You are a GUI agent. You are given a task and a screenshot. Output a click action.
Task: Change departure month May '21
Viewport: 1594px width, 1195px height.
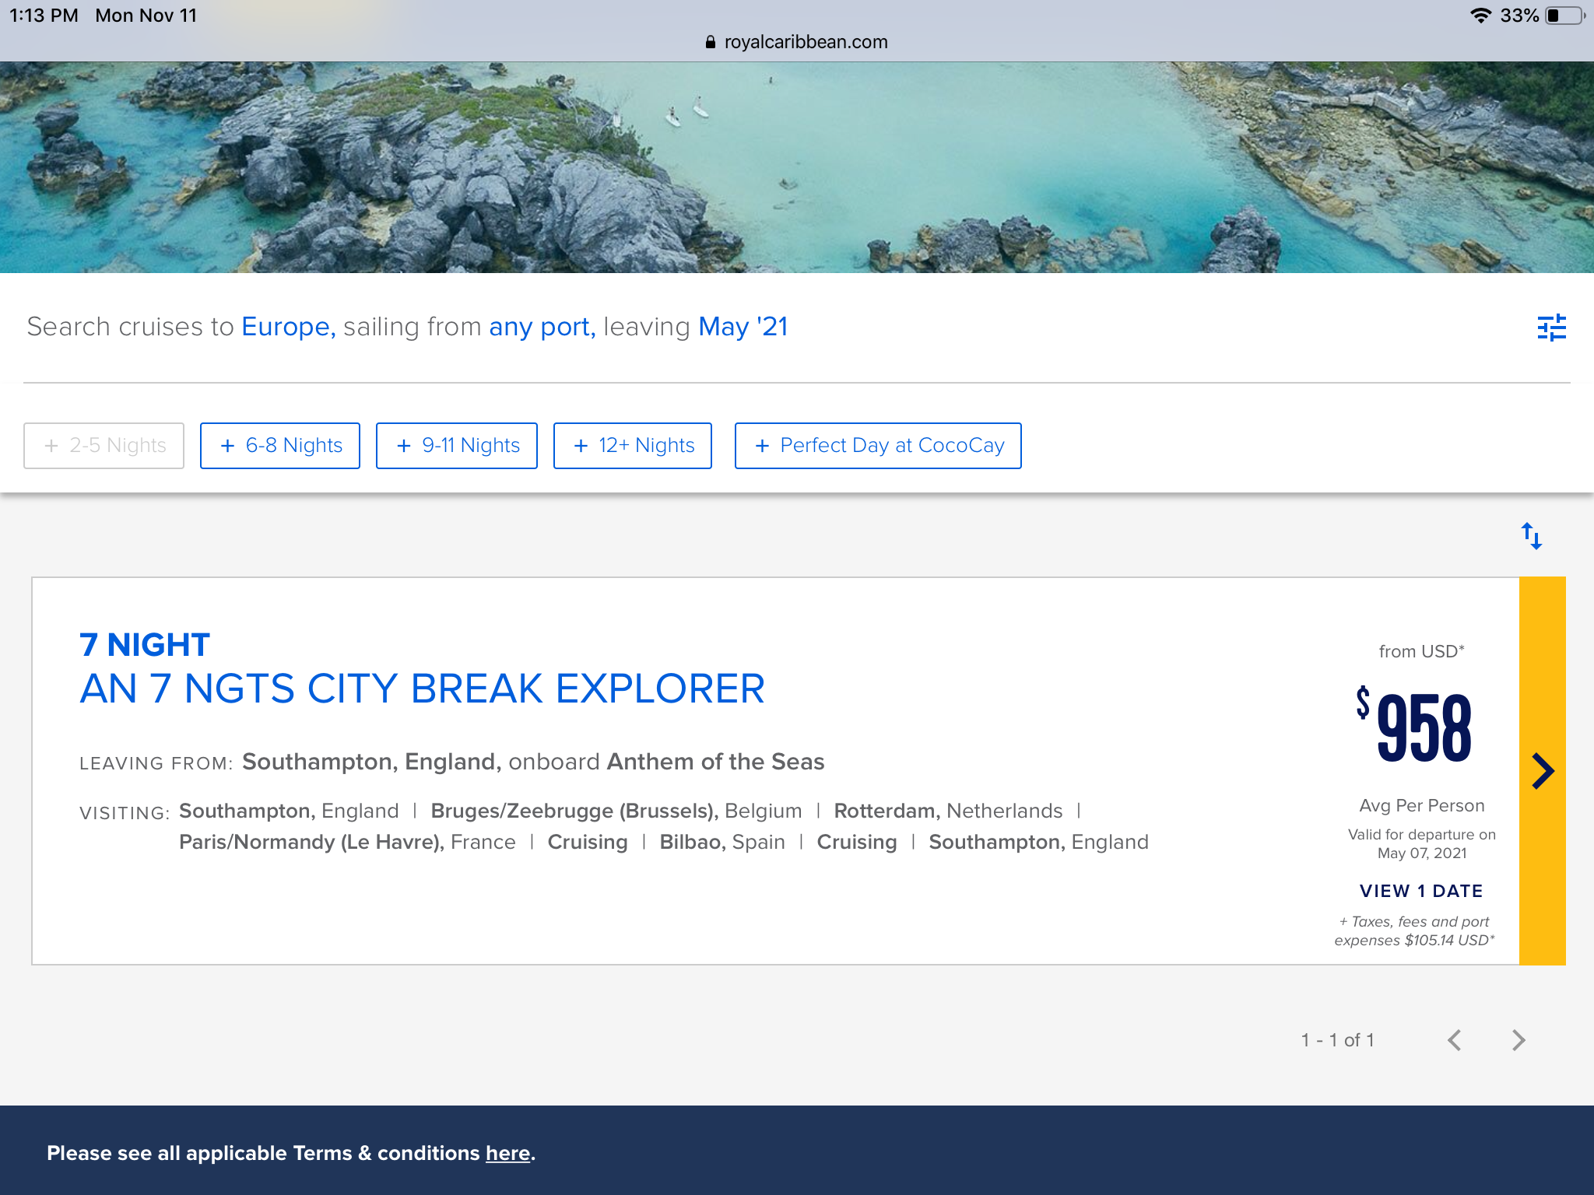coord(743,327)
